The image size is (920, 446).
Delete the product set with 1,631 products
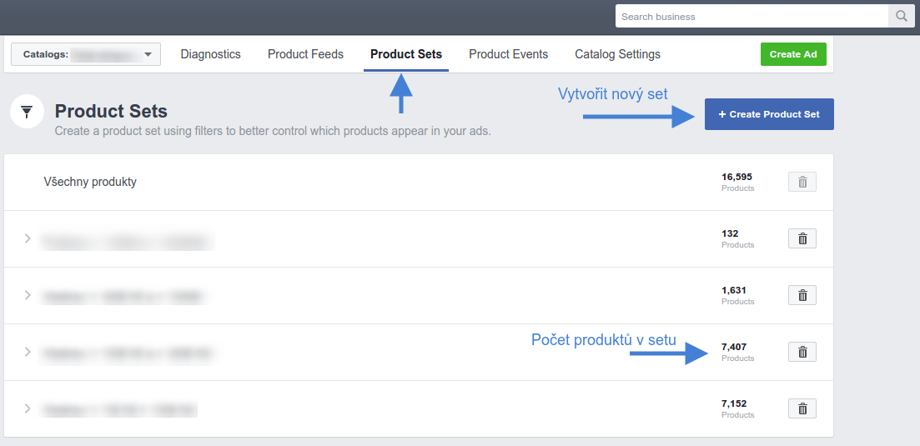(802, 295)
